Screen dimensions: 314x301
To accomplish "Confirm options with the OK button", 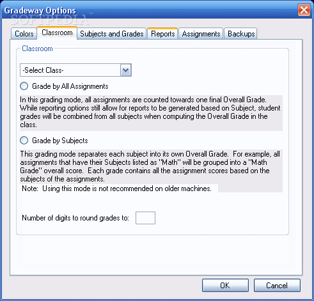I will (x=225, y=286).
